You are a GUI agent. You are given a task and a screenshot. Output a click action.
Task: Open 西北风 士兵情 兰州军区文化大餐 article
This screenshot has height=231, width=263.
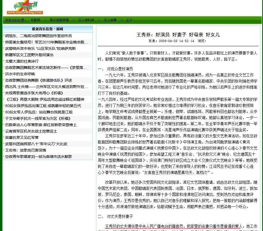[46, 87]
